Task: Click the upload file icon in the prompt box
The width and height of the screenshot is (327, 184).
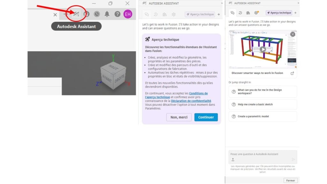Action: pyautogui.click(x=233, y=160)
